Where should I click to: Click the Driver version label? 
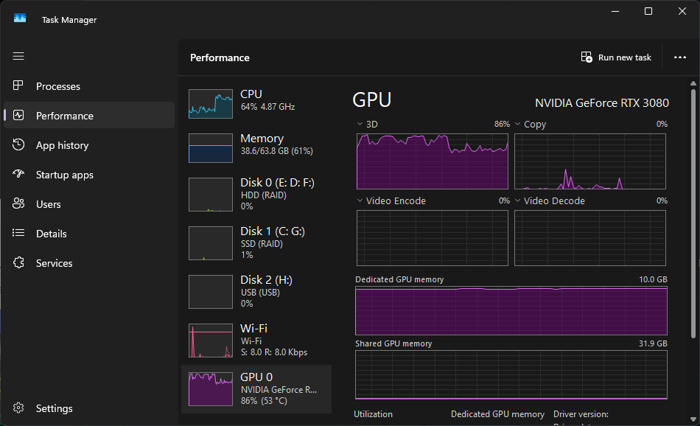coord(581,414)
